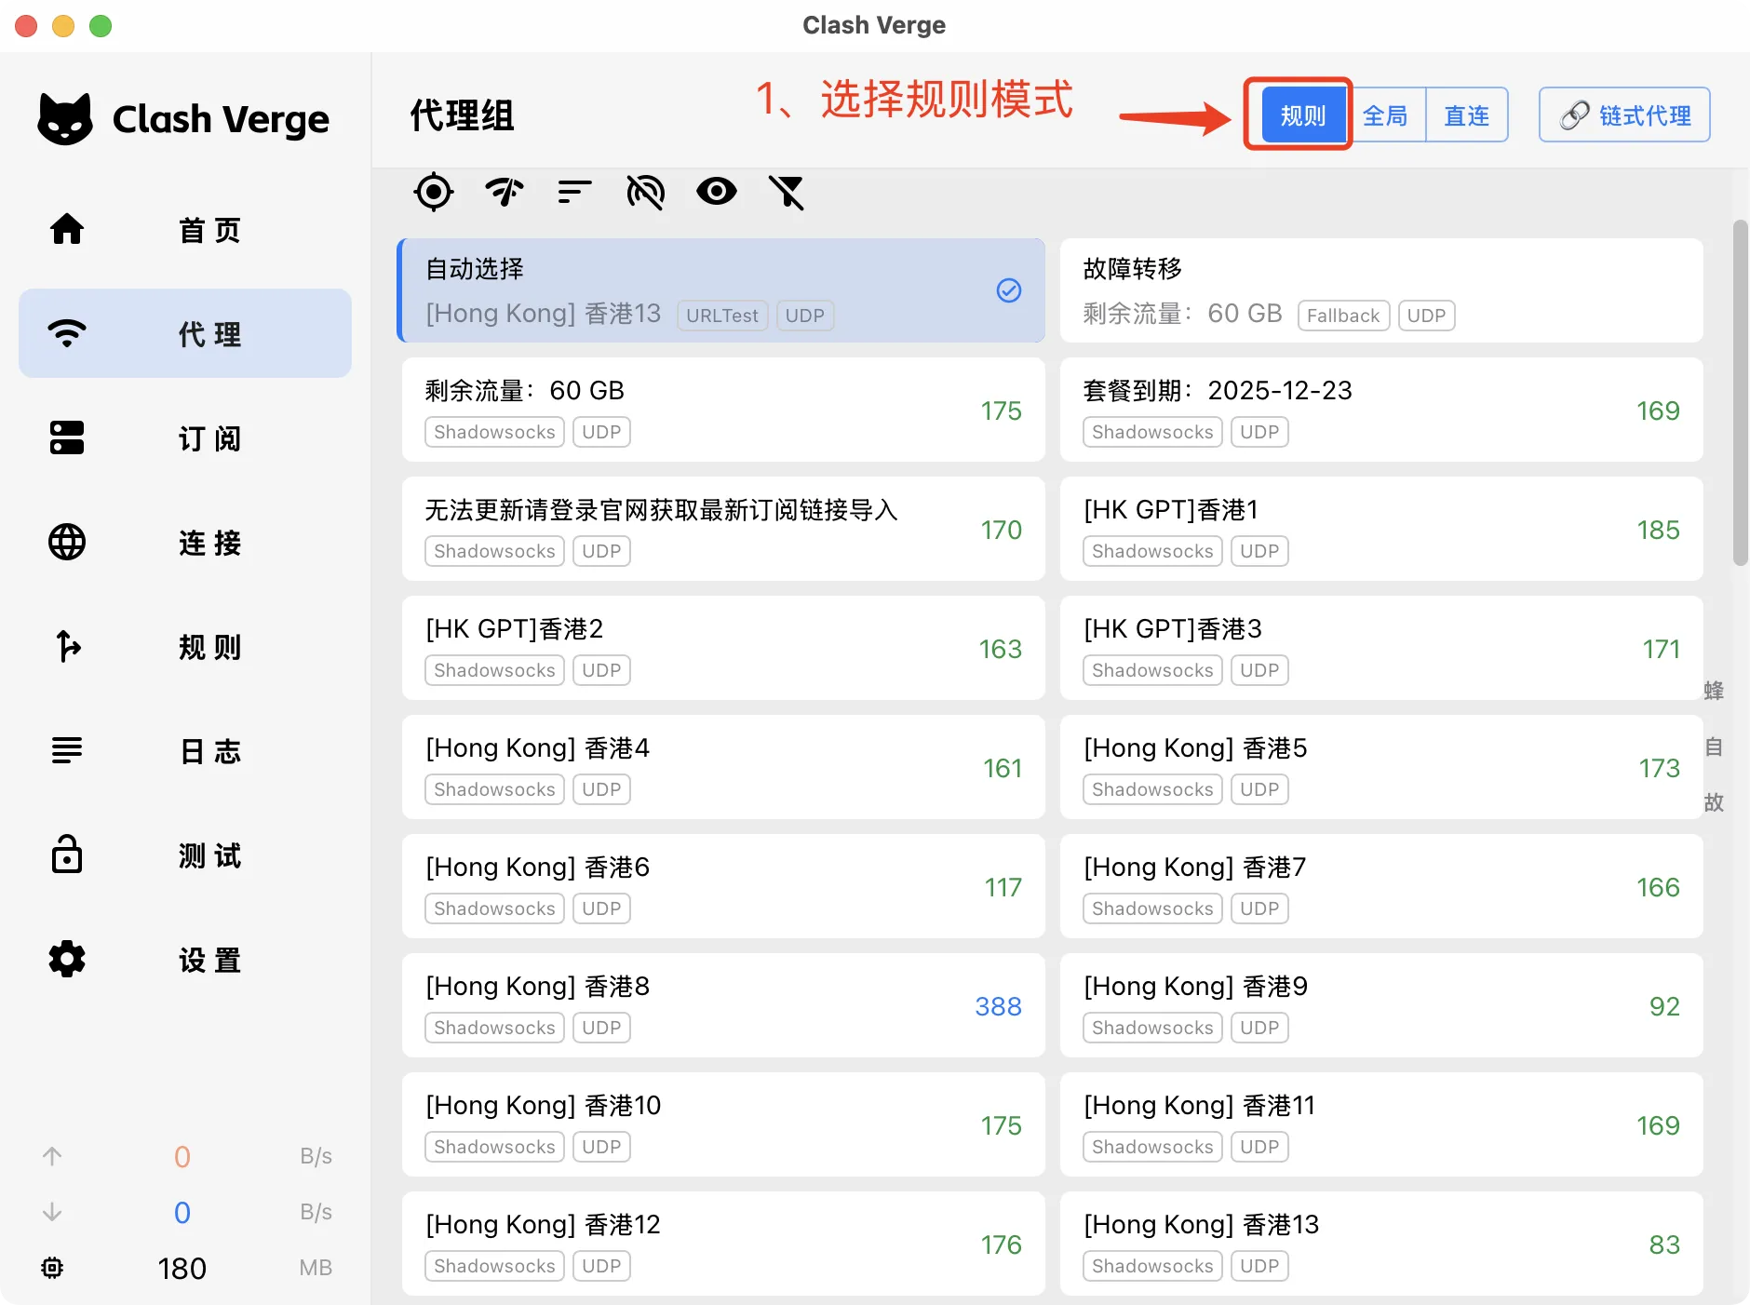Open the 规则 (Rules) page from the sidebar

(184, 648)
